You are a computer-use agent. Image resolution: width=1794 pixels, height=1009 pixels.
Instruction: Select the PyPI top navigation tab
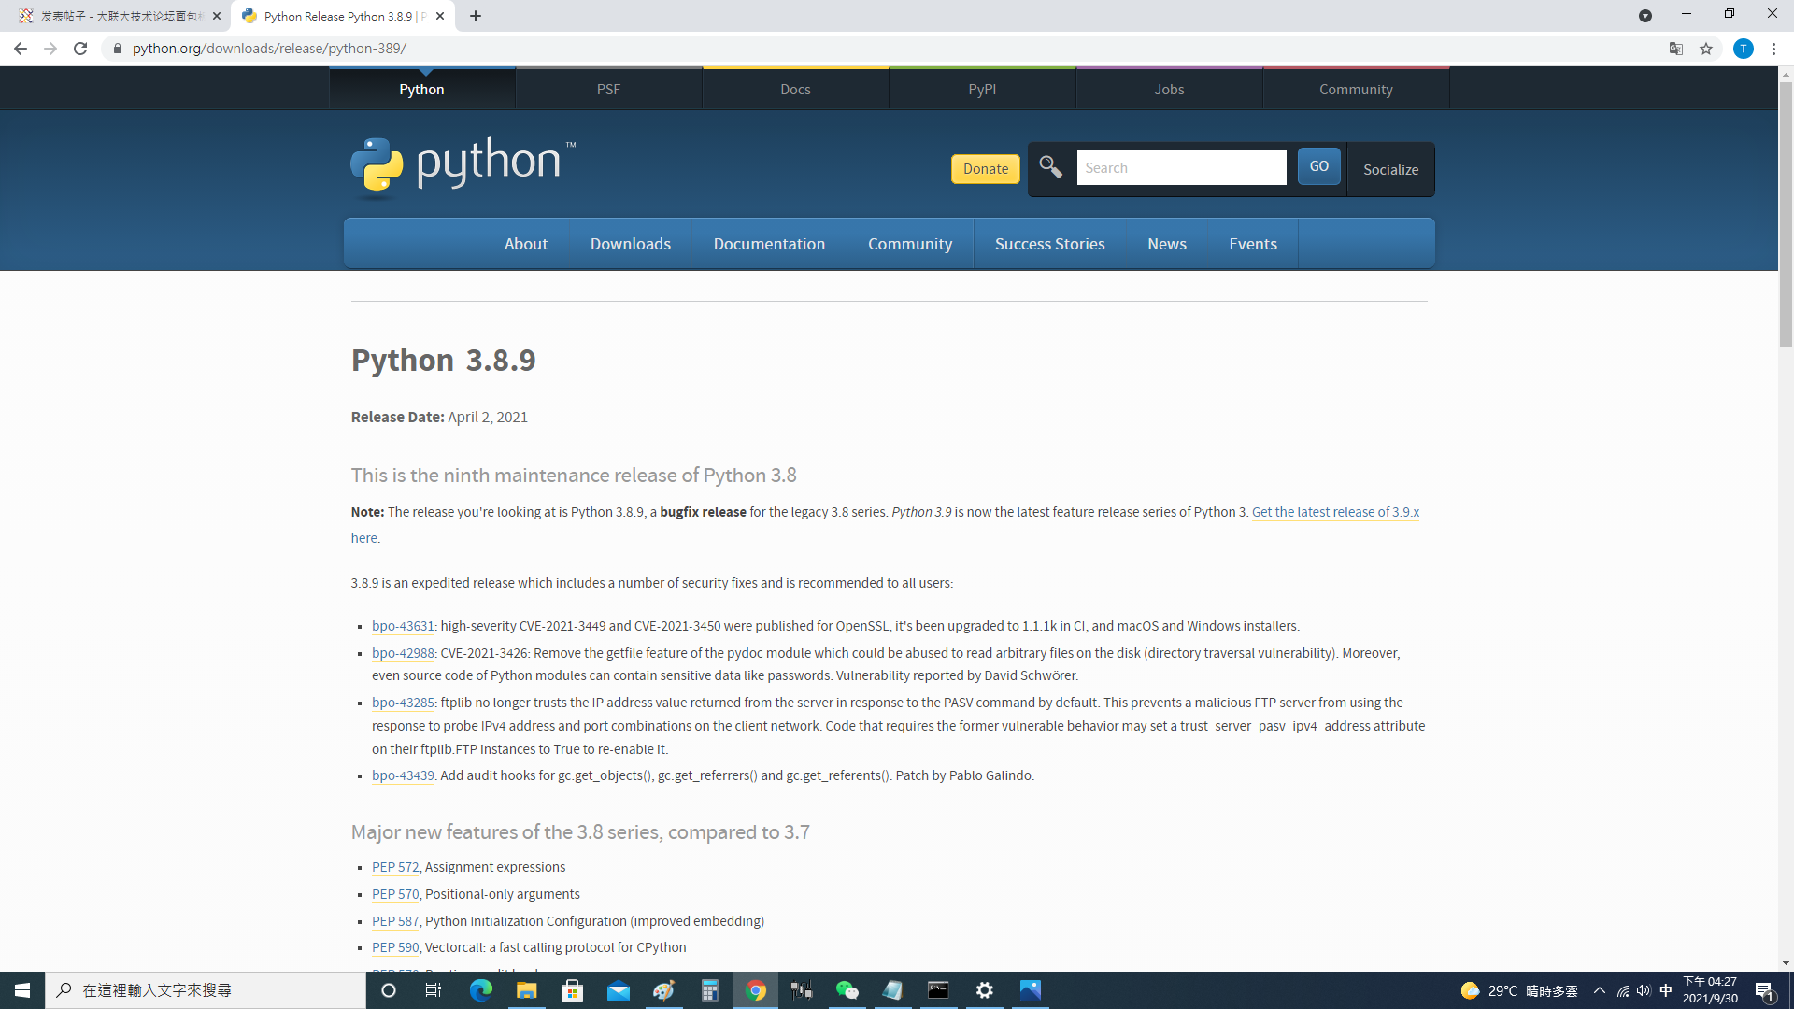tap(982, 89)
